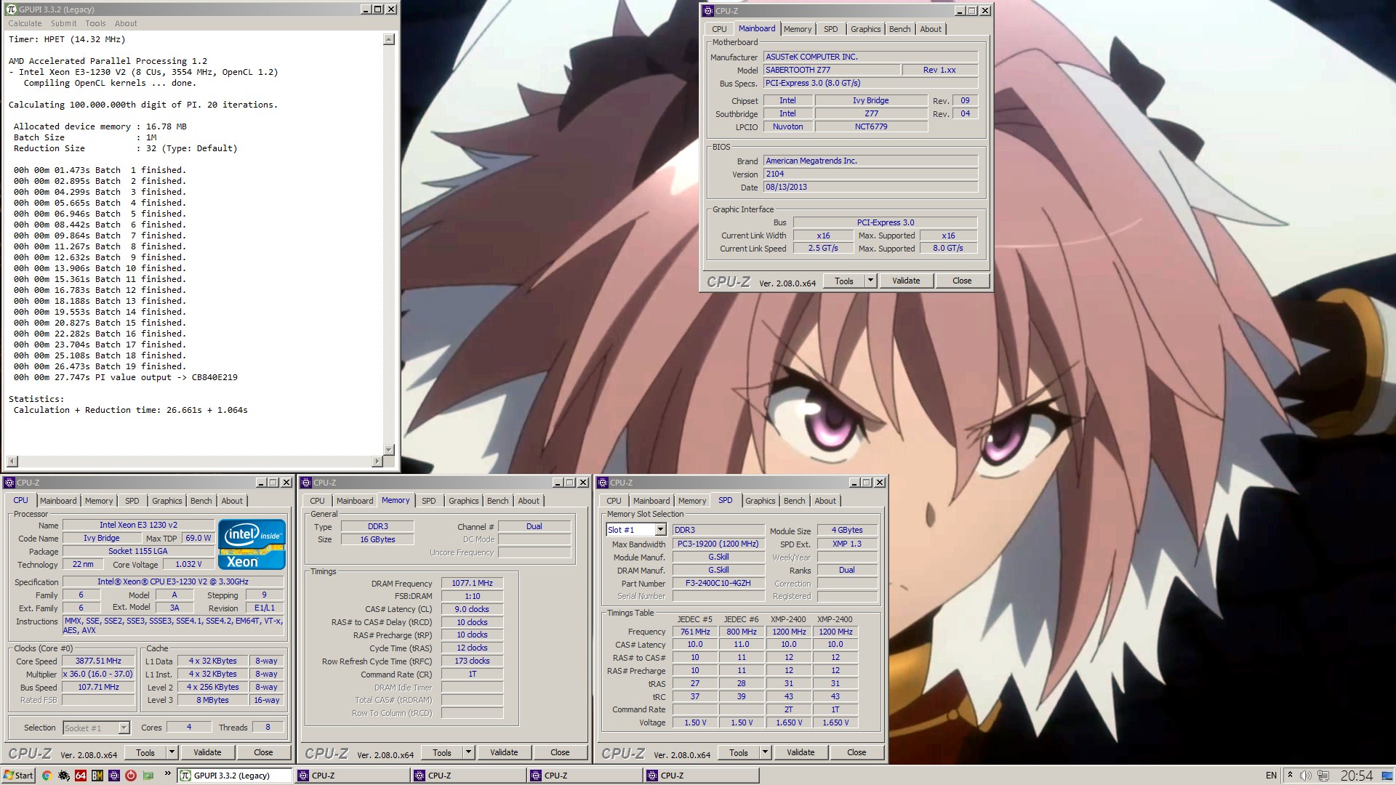Launch Google Chrome from quick launch
Image resolution: width=1396 pixels, height=785 pixels.
47,776
